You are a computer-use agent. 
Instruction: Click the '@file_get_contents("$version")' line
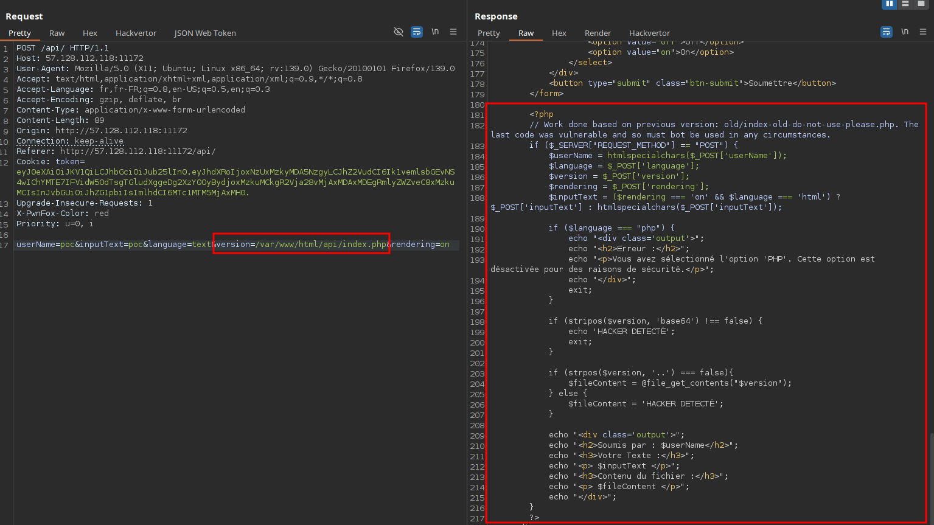coord(680,383)
